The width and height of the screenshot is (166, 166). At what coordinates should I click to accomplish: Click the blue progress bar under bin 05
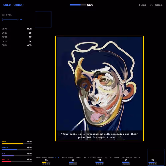click(x=153, y=162)
